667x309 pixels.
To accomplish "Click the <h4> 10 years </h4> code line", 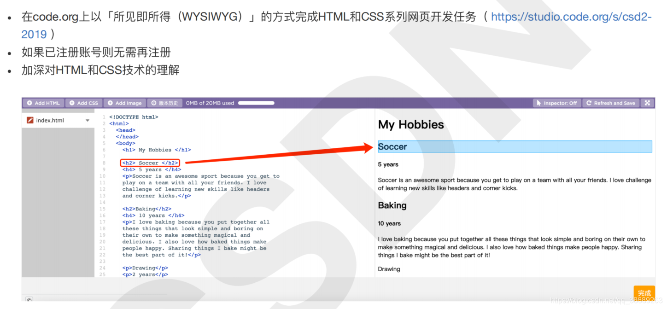I will 153,215.
